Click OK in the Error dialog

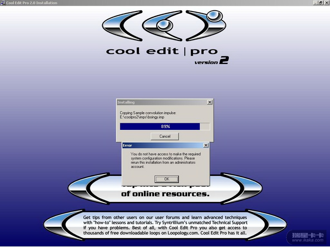click(167, 179)
